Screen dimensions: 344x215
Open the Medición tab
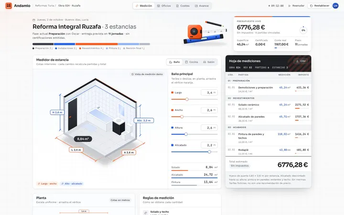coord(144,6)
